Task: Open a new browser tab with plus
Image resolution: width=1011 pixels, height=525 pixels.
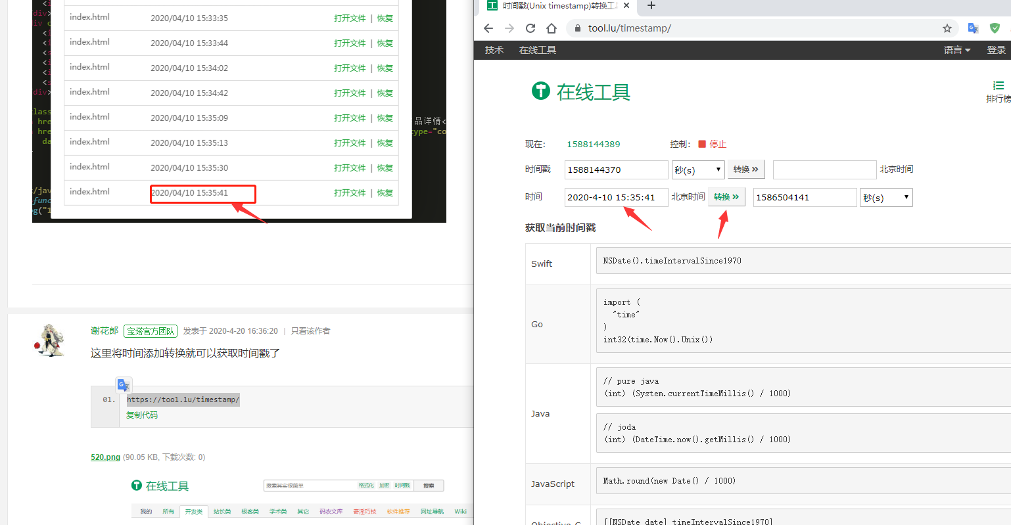Action: 651,6
